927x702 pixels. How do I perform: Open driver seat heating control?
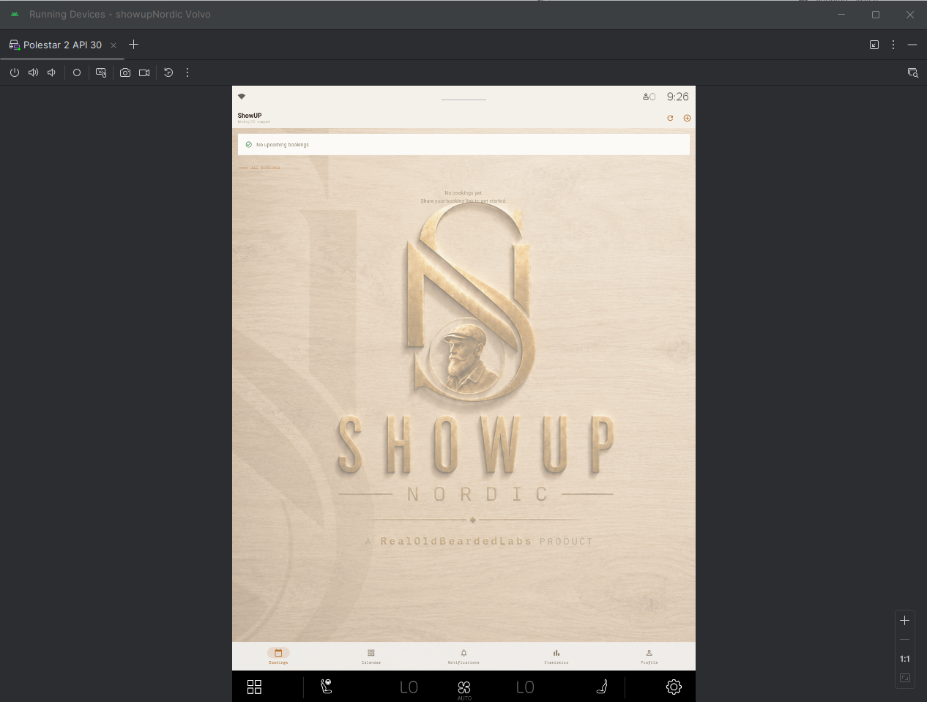(x=327, y=687)
